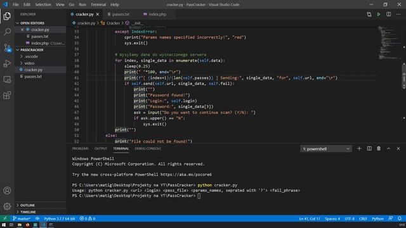This screenshot has height=228, width=406.
Task: Click the Open Changes icon in editor toolbar
Action: (369, 14)
